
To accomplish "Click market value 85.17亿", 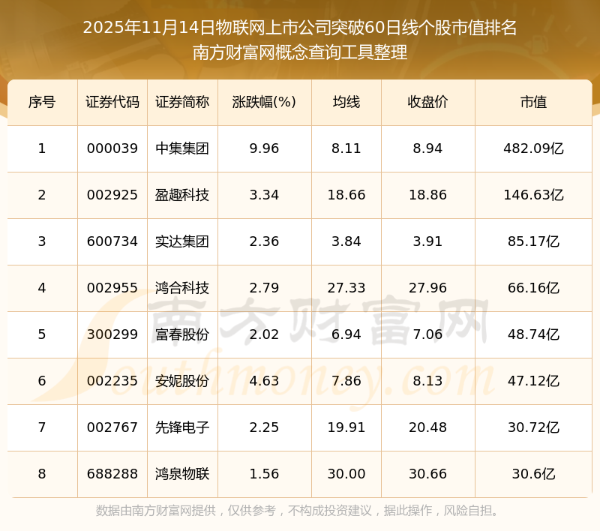I will click(533, 241).
